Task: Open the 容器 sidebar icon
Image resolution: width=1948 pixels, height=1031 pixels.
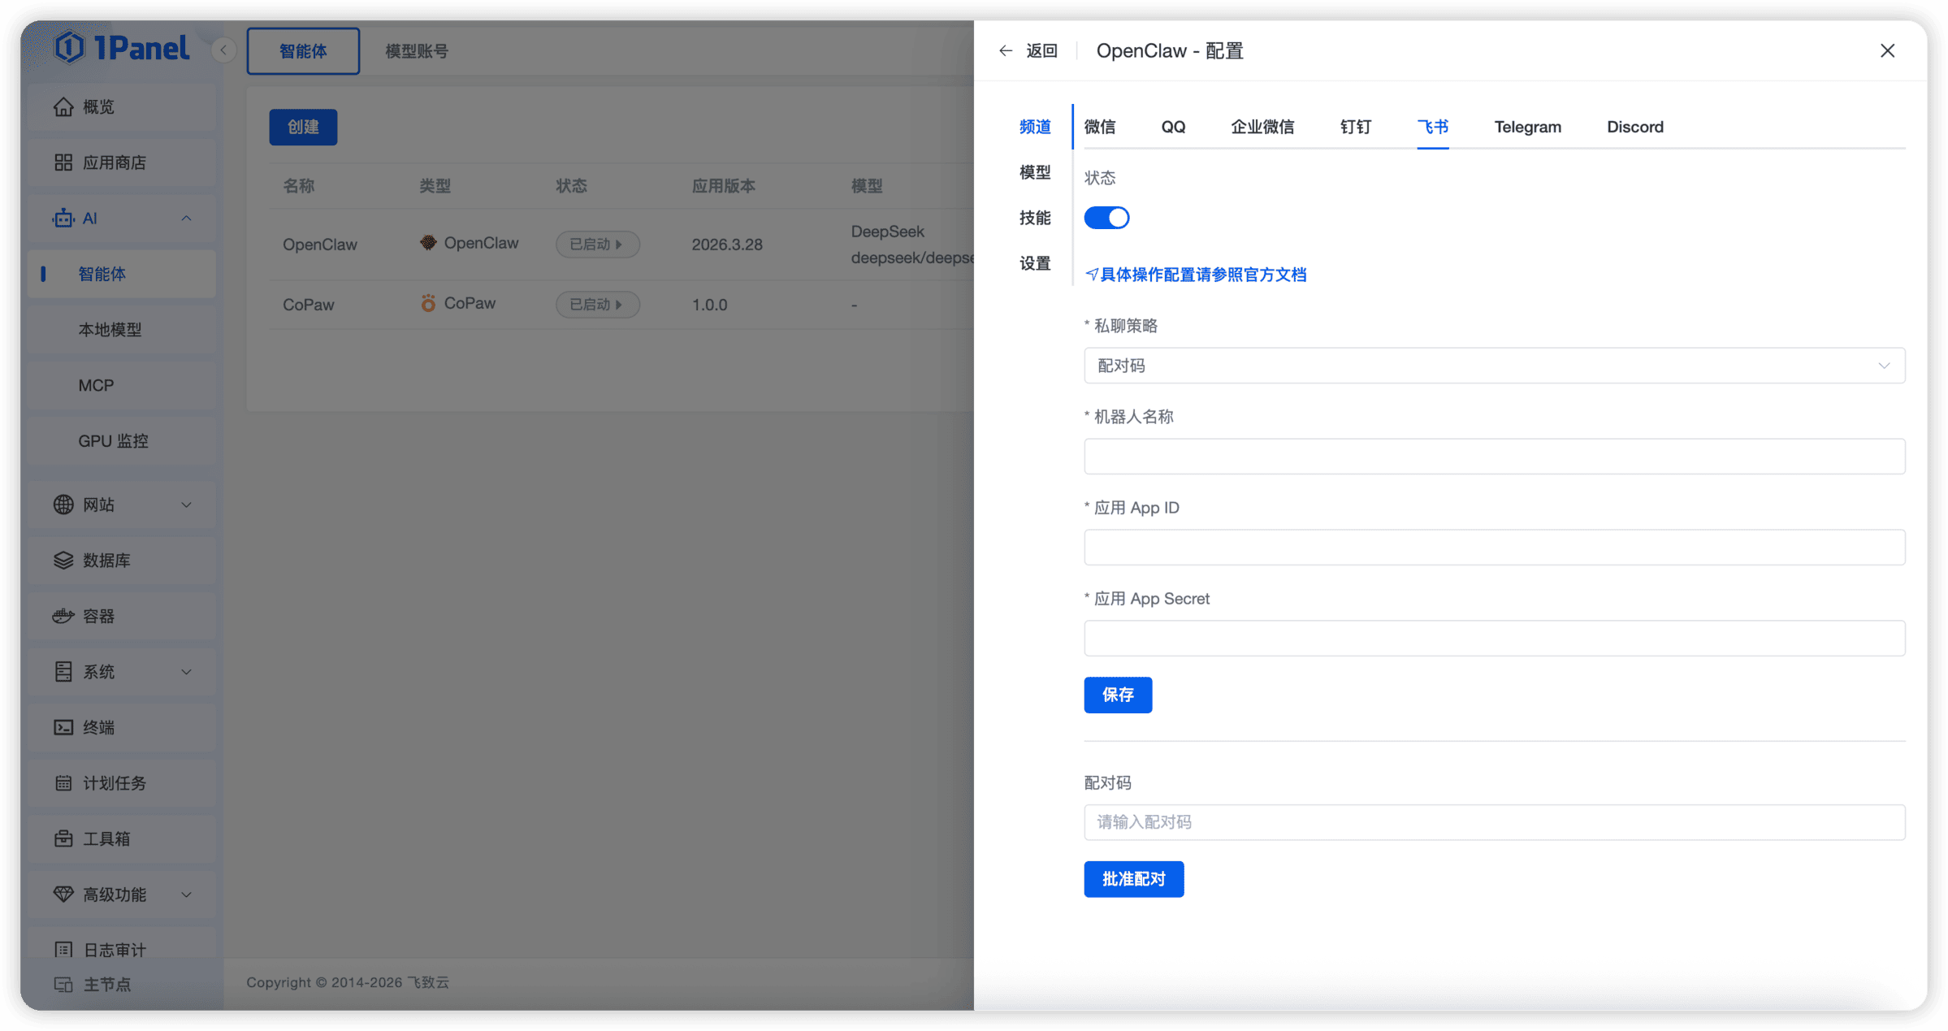Action: [x=64, y=615]
